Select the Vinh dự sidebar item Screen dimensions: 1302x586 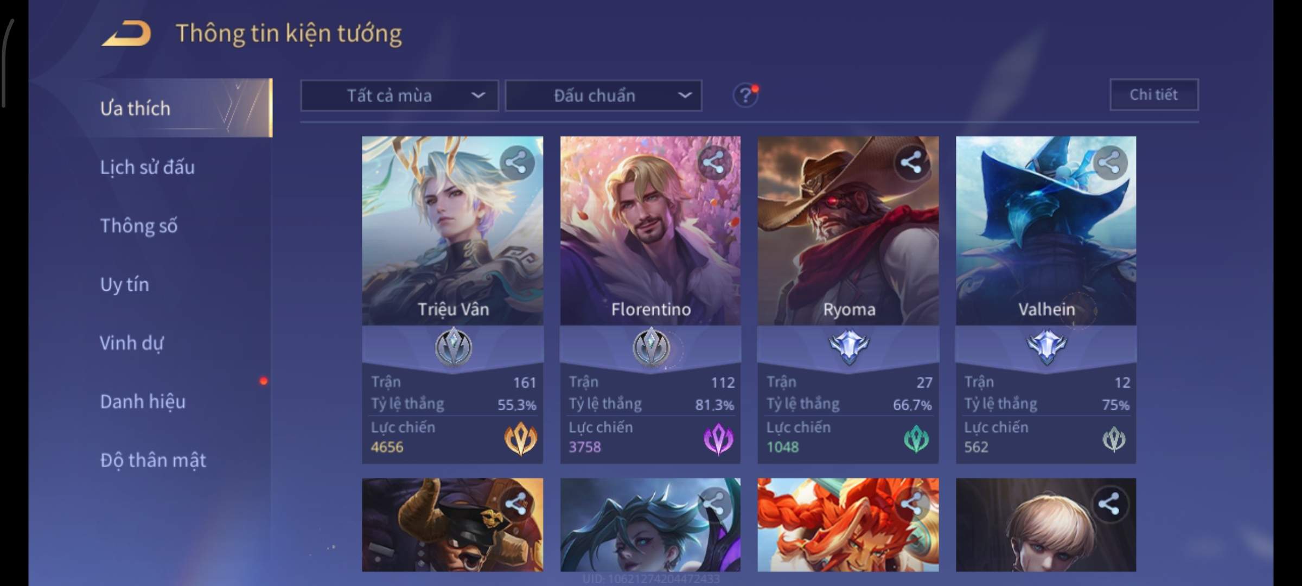click(x=132, y=343)
